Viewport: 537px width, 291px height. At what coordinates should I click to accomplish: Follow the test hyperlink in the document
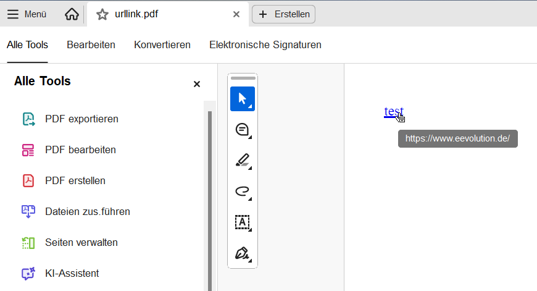tap(393, 111)
